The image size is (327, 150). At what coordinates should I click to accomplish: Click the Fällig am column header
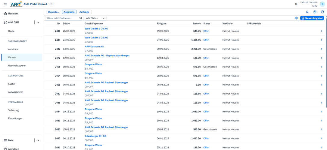(x=162, y=24)
